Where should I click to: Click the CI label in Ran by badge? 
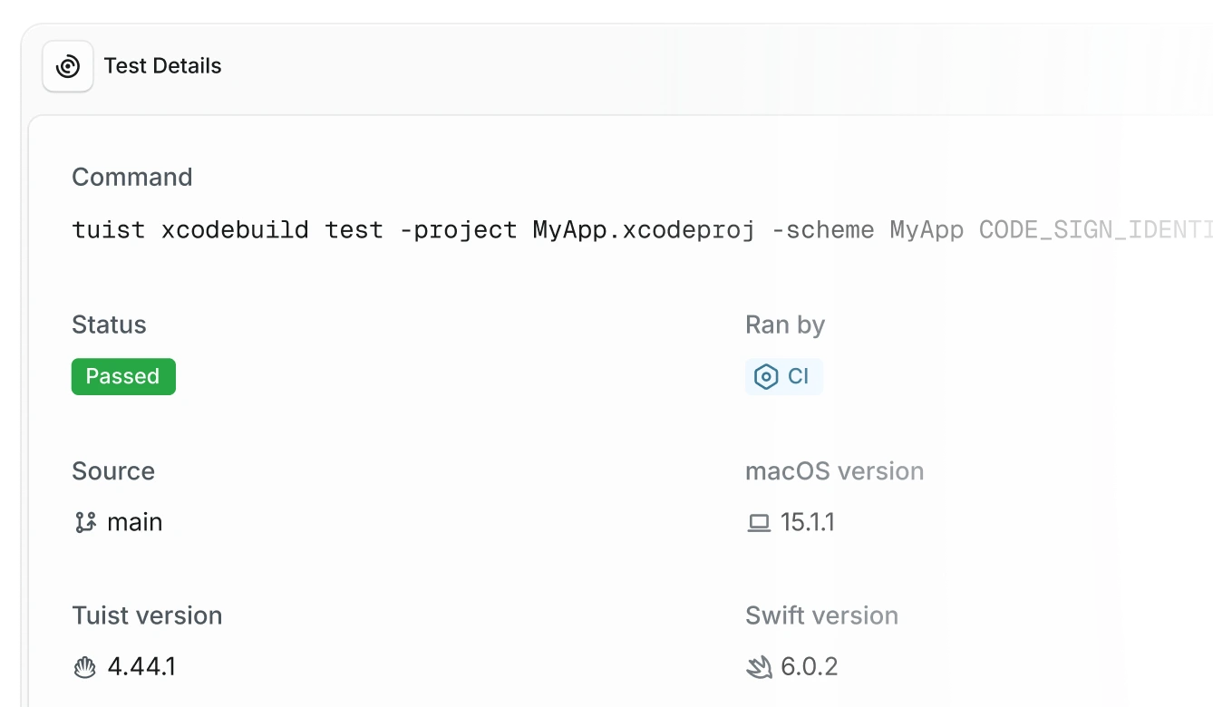tap(798, 377)
